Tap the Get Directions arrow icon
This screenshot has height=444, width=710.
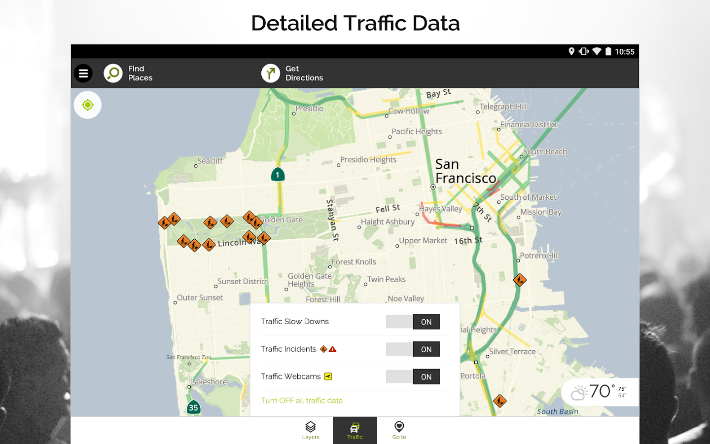[x=271, y=74]
